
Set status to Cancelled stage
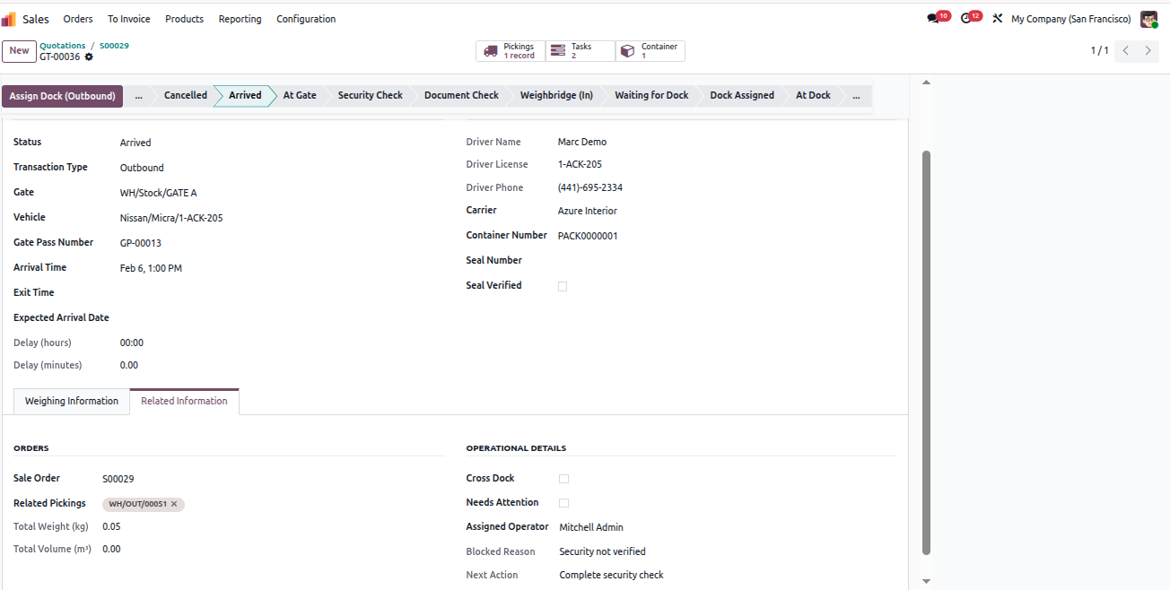click(x=186, y=95)
